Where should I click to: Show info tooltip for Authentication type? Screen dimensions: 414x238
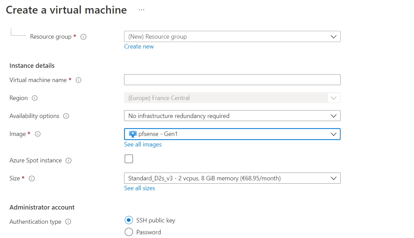68,222
